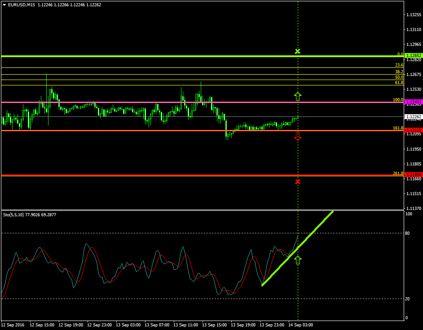Select the magenta 1.12401 price label
The width and height of the screenshot is (423, 330).
coord(413,102)
